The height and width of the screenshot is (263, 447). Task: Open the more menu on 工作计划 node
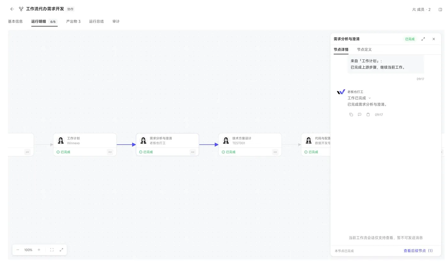click(x=110, y=152)
